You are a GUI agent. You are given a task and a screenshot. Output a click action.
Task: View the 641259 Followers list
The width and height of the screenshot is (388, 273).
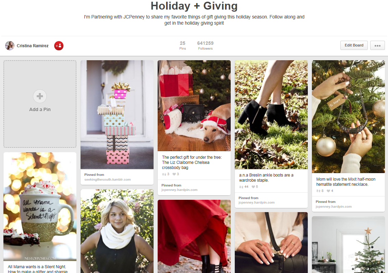[x=205, y=45]
